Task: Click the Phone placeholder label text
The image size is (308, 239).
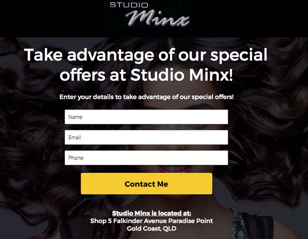Action: [76, 158]
